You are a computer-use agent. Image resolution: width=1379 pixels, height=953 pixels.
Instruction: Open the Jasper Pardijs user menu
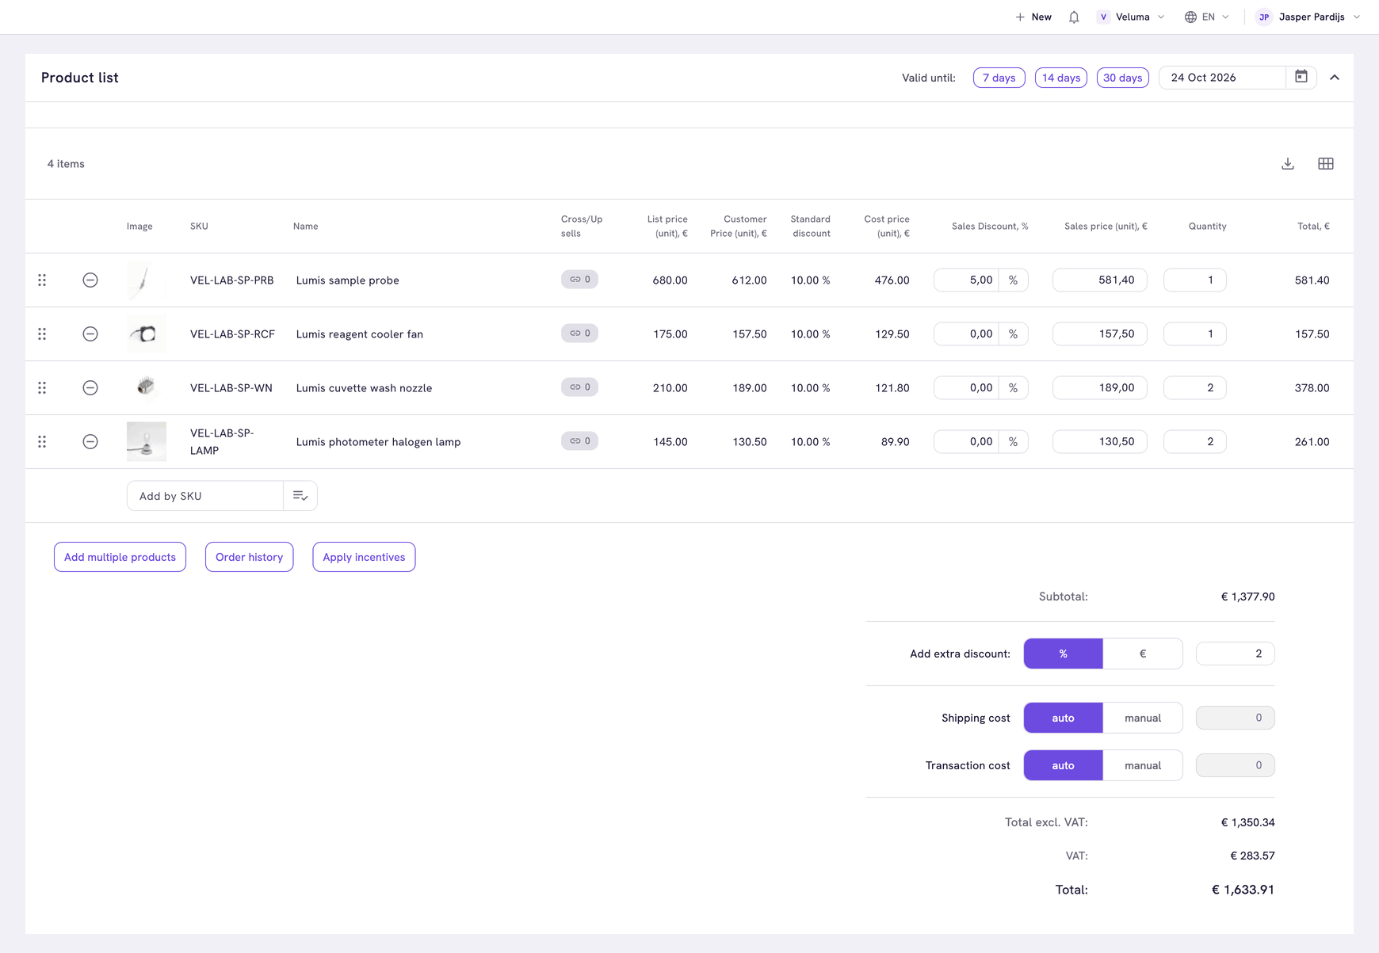[x=1308, y=17]
